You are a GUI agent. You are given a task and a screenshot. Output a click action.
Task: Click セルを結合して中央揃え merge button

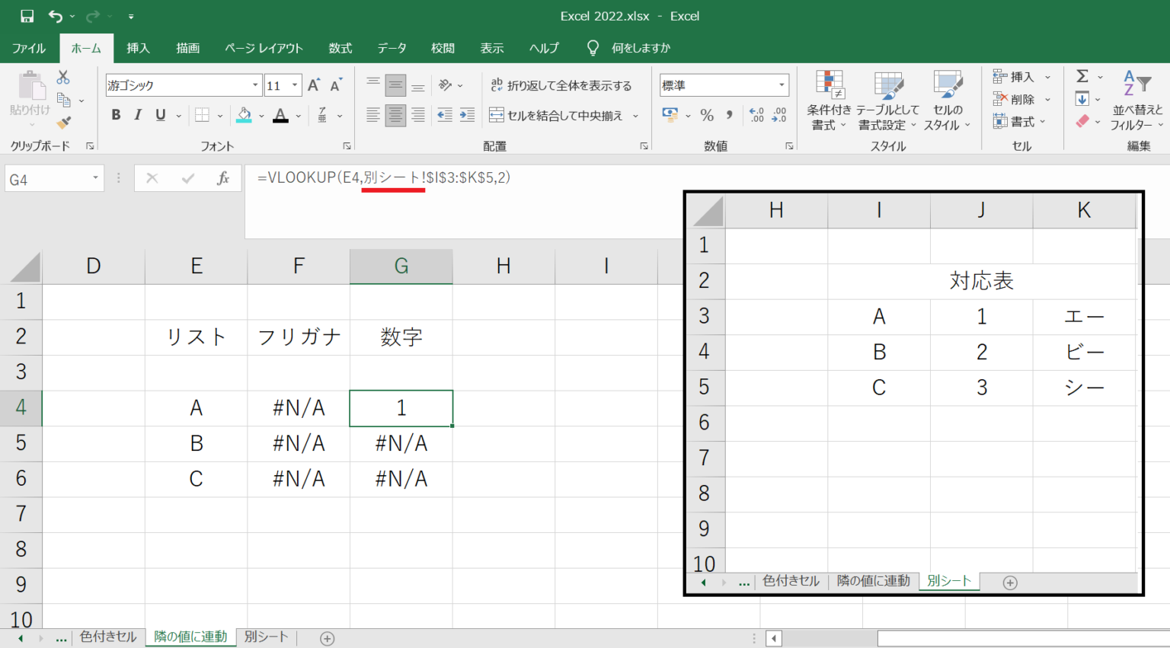pyautogui.click(x=556, y=116)
